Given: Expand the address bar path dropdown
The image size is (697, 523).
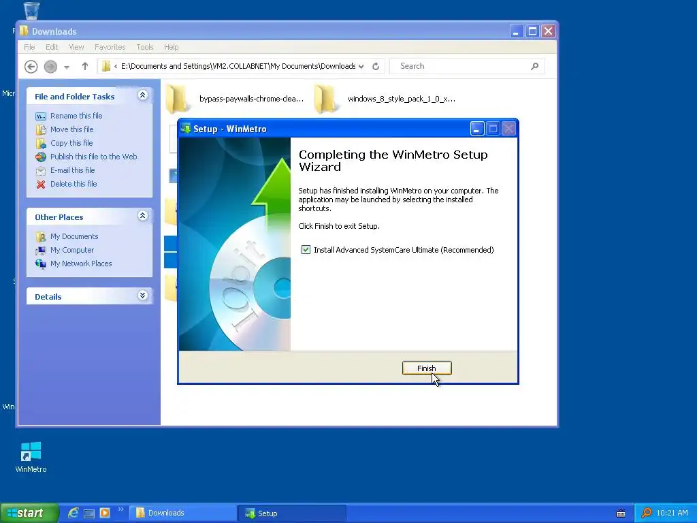Looking at the screenshot, I should pos(361,66).
